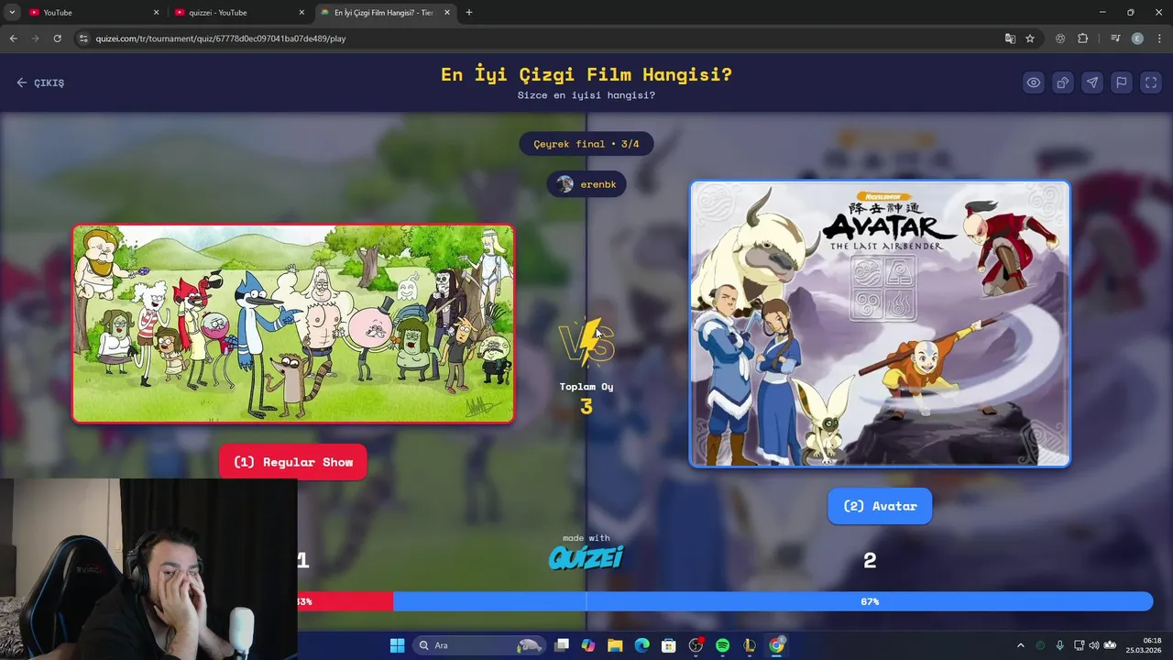Vote for (1) Regular Show button
This screenshot has height=660, width=1173.
coord(292,462)
